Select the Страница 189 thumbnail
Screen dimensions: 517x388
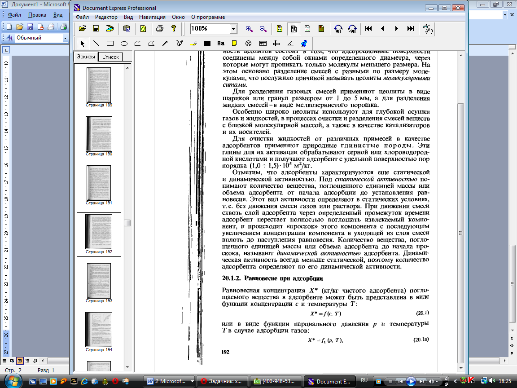click(99, 85)
